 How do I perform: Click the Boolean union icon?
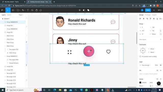tap(88, 10)
